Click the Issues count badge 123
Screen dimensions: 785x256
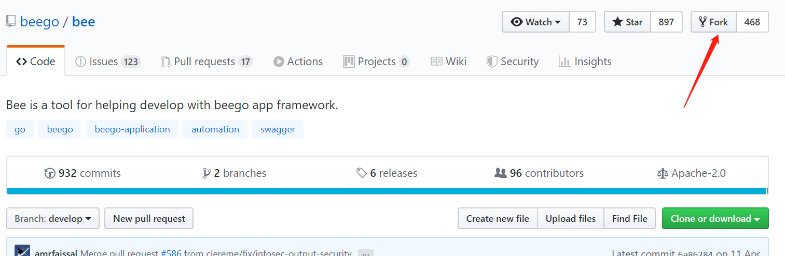pos(131,62)
